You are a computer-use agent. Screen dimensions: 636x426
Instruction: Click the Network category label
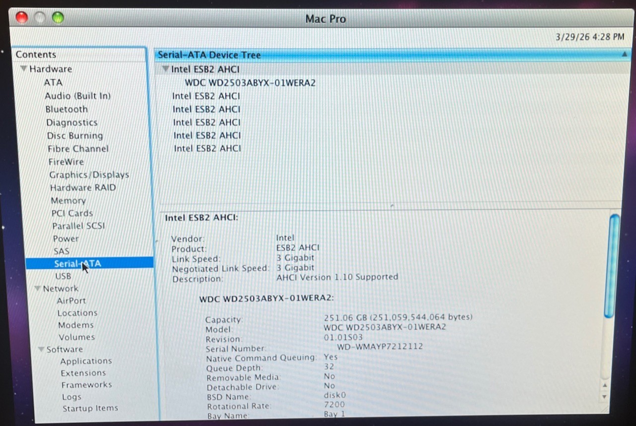point(61,289)
